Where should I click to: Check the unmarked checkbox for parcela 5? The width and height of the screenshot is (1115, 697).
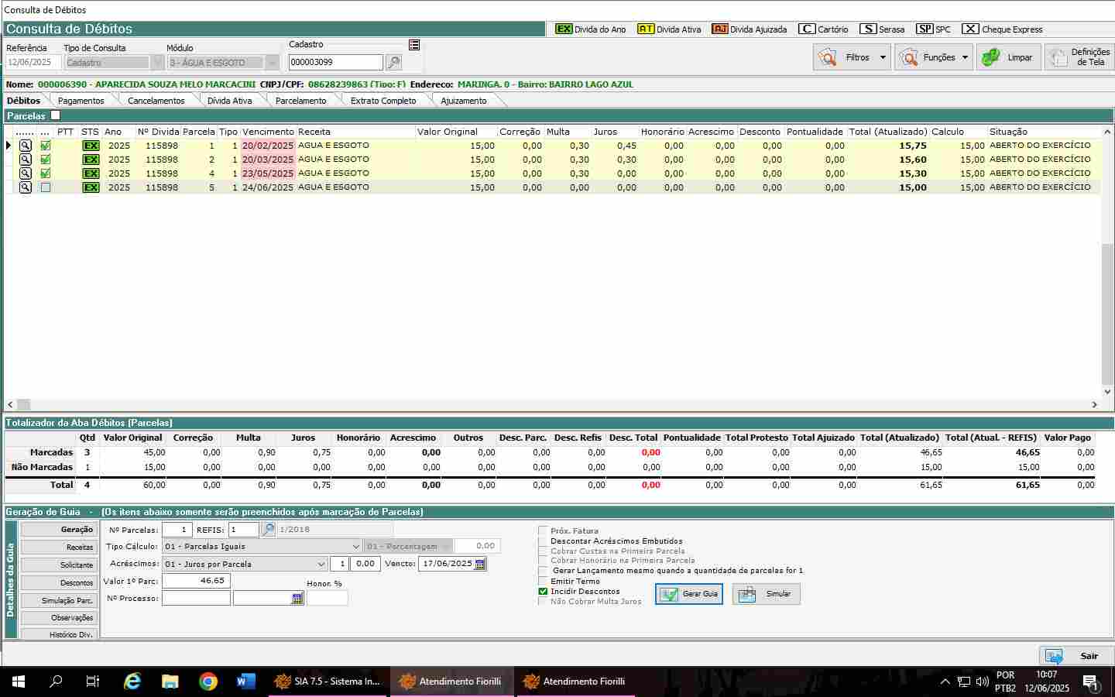tap(46, 187)
